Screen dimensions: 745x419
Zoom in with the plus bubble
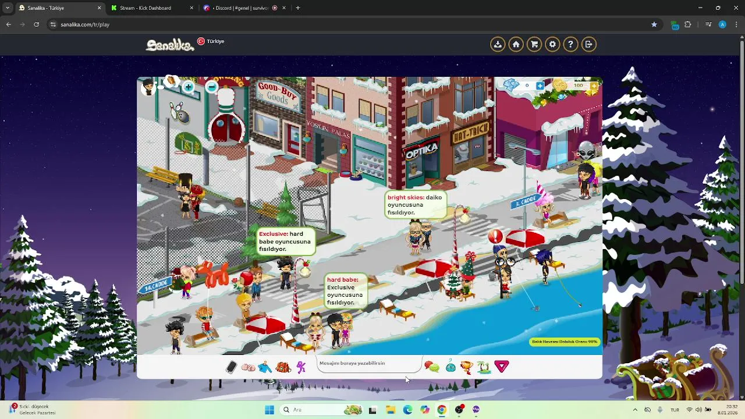pyautogui.click(x=189, y=87)
